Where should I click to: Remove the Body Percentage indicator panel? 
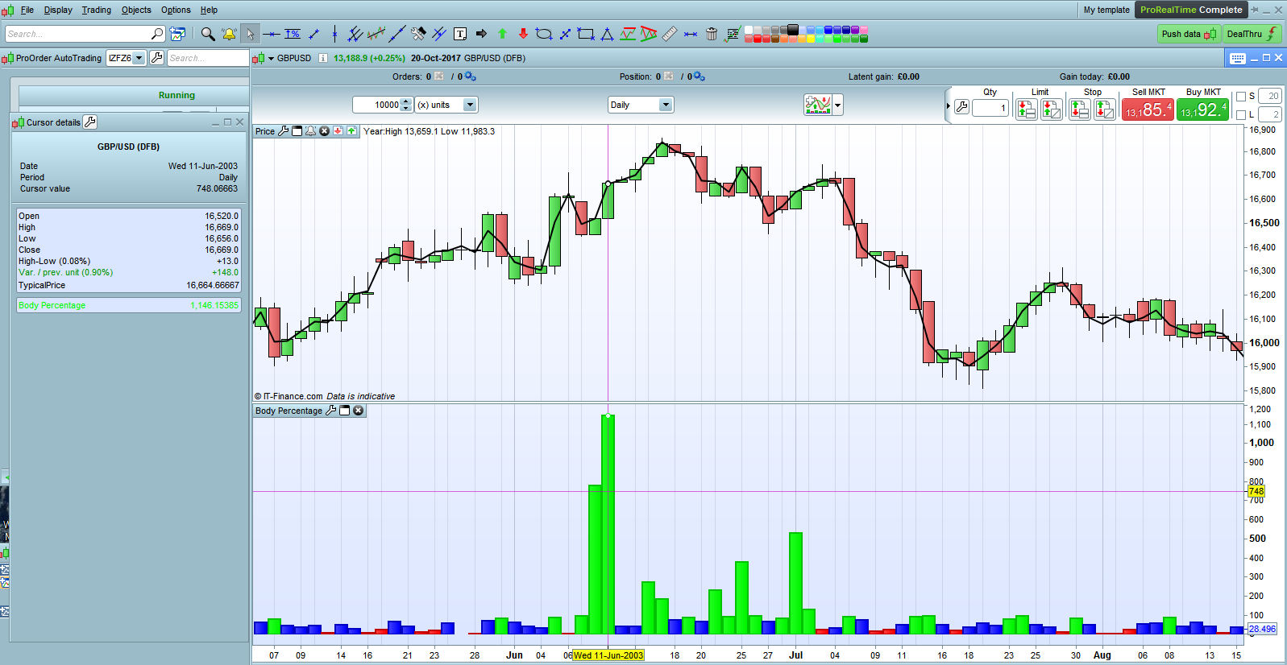pyautogui.click(x=359, y=411)
